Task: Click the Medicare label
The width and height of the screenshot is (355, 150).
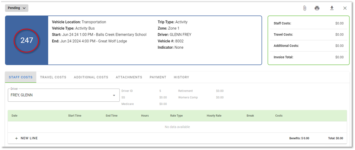Action: [127, 104]
